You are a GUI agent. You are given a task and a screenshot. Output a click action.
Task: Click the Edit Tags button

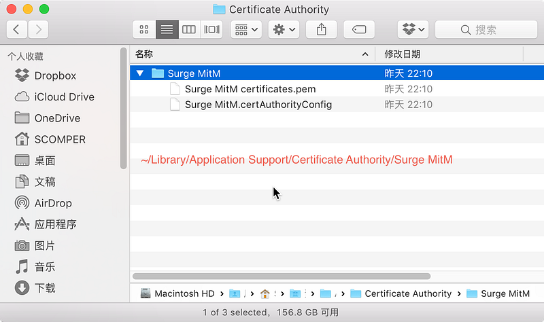click(x=359, y=29)
